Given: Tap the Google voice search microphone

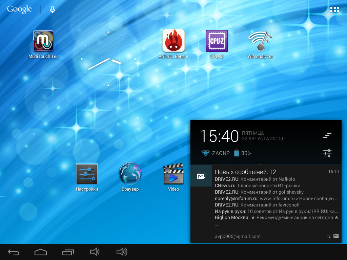Looking at the screenshot, I should pos(52,9).
